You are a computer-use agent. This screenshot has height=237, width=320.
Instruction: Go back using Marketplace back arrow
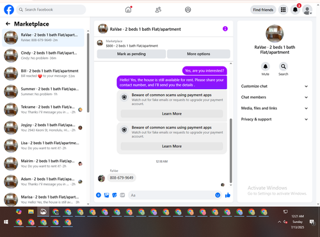8,24
